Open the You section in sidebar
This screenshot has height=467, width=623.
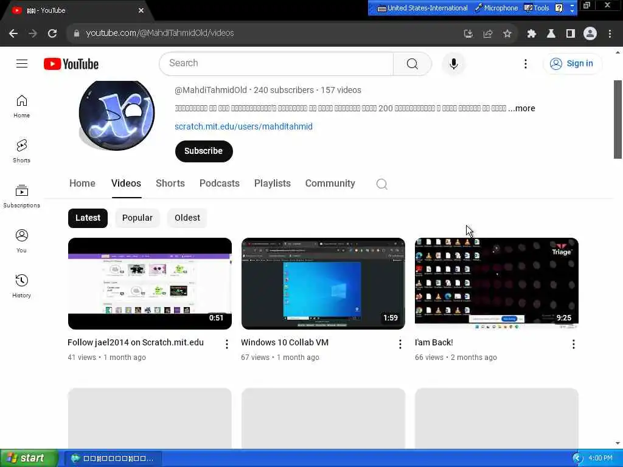click(21, 241)
